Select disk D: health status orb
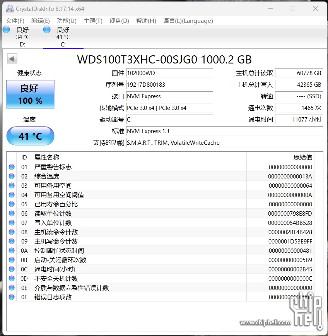 [6, 29]
